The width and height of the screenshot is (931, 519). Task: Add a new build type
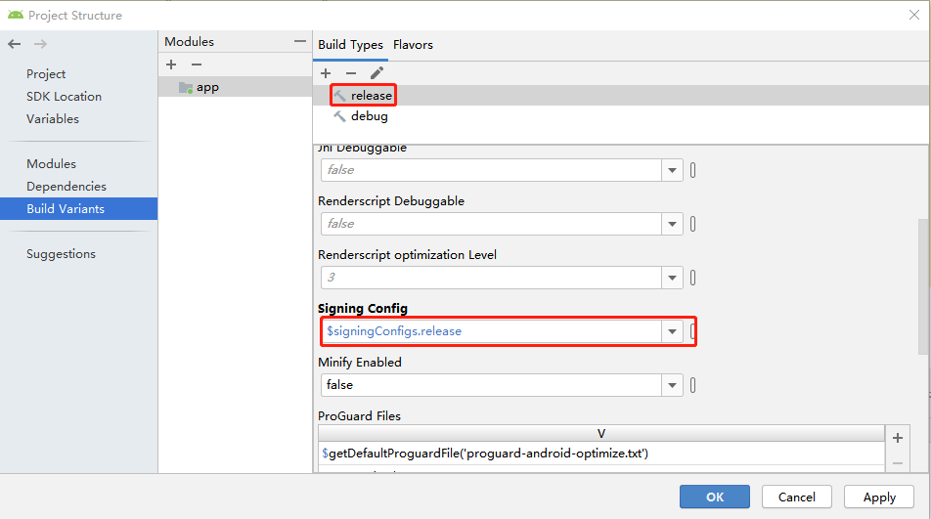[326, 73]
